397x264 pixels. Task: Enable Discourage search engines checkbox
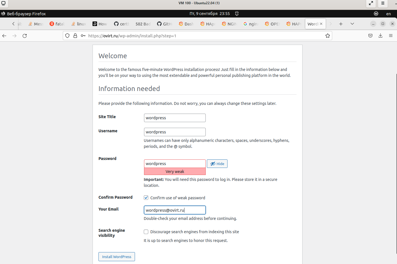click(x=146, y=232)
